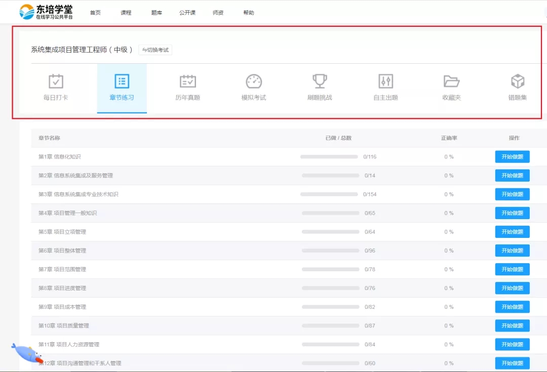Open 师资 in the top navigation
The width and height of the screenshot is (547, 372).
point(218,13)
